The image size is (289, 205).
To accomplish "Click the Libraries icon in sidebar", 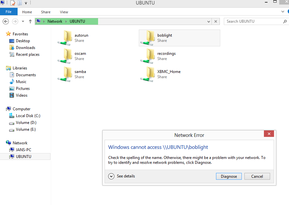I will (8, 68).
